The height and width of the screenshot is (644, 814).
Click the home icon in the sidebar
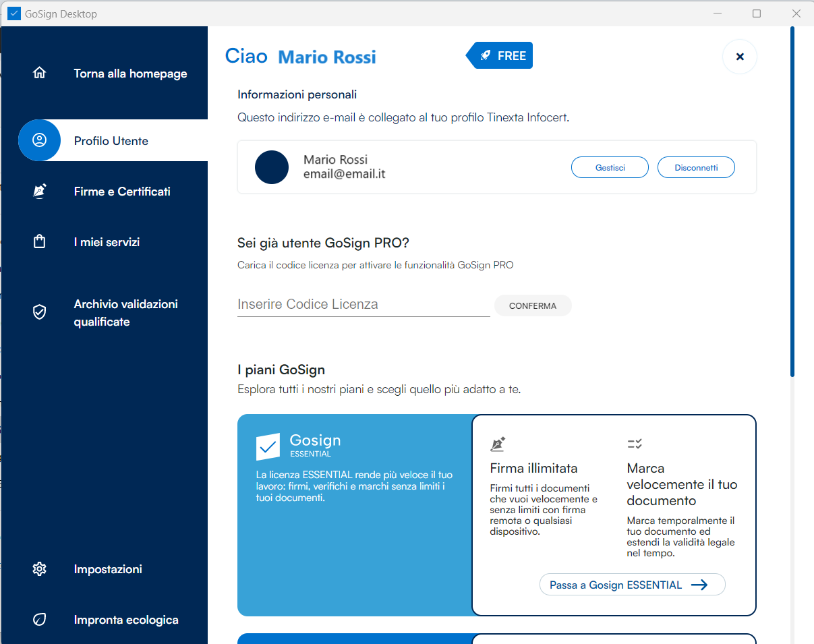click(x=40, y=73)
